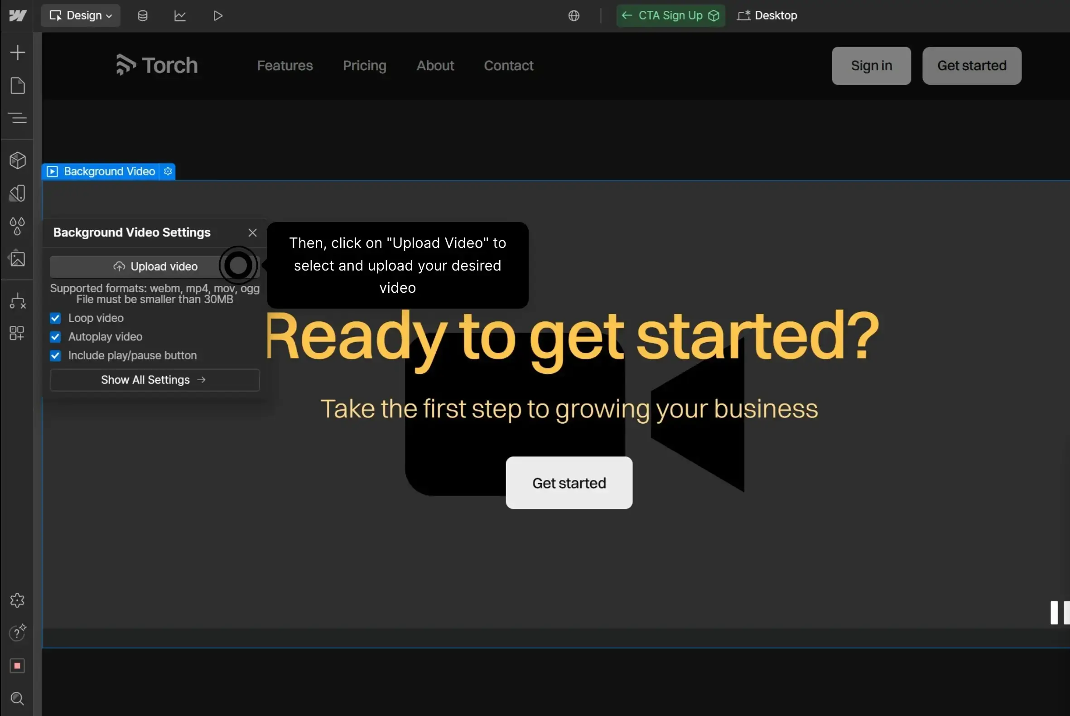Open the Design mode dropdown
Screen dimensions: 1070x716
tap(81, 16)
